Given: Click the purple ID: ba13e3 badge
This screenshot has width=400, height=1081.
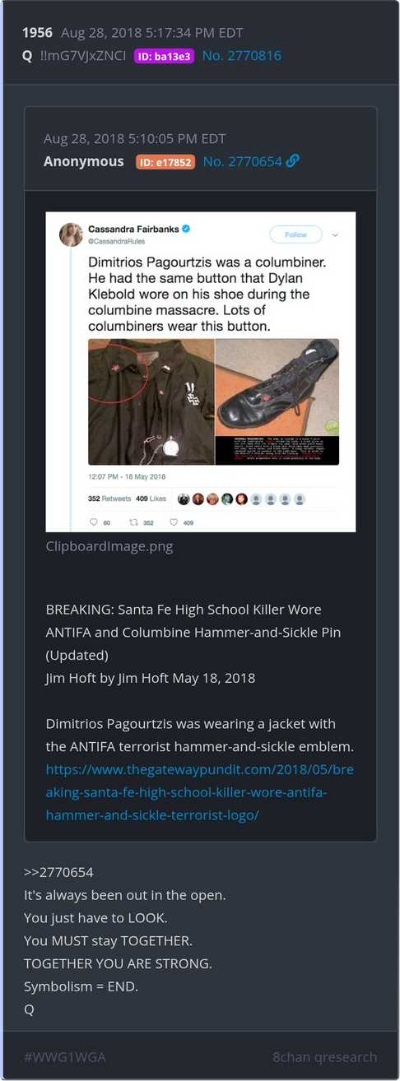Looking at the screenshot, I should pos(164,56).
